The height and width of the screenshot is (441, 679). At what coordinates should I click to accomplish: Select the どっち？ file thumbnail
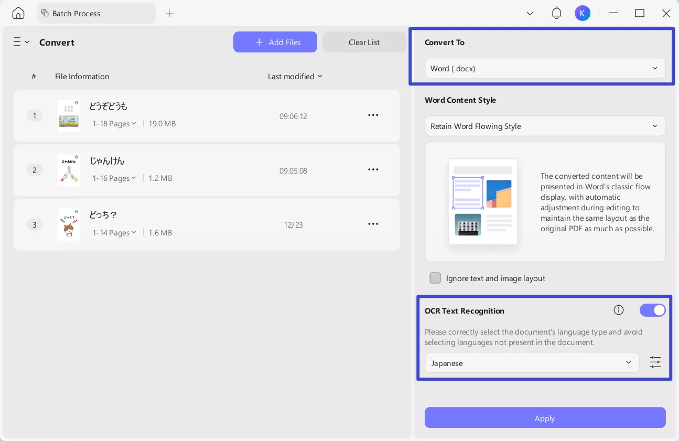(69, 224)
